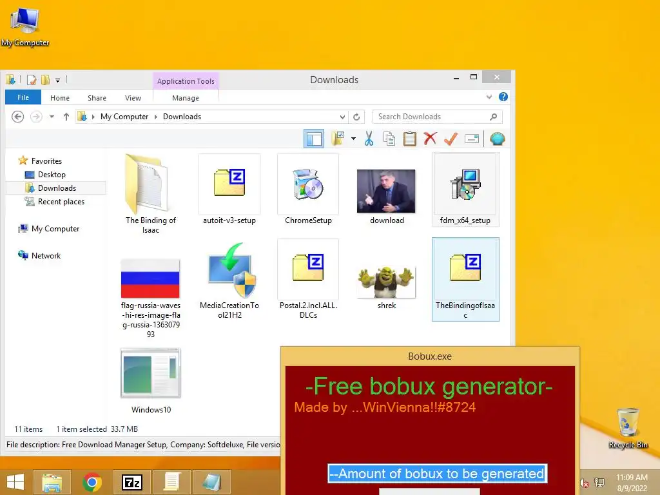Screen dimensions: 660x495
Task: Click Downloads in address breadcrumb
Action: (x=182, y=117)
